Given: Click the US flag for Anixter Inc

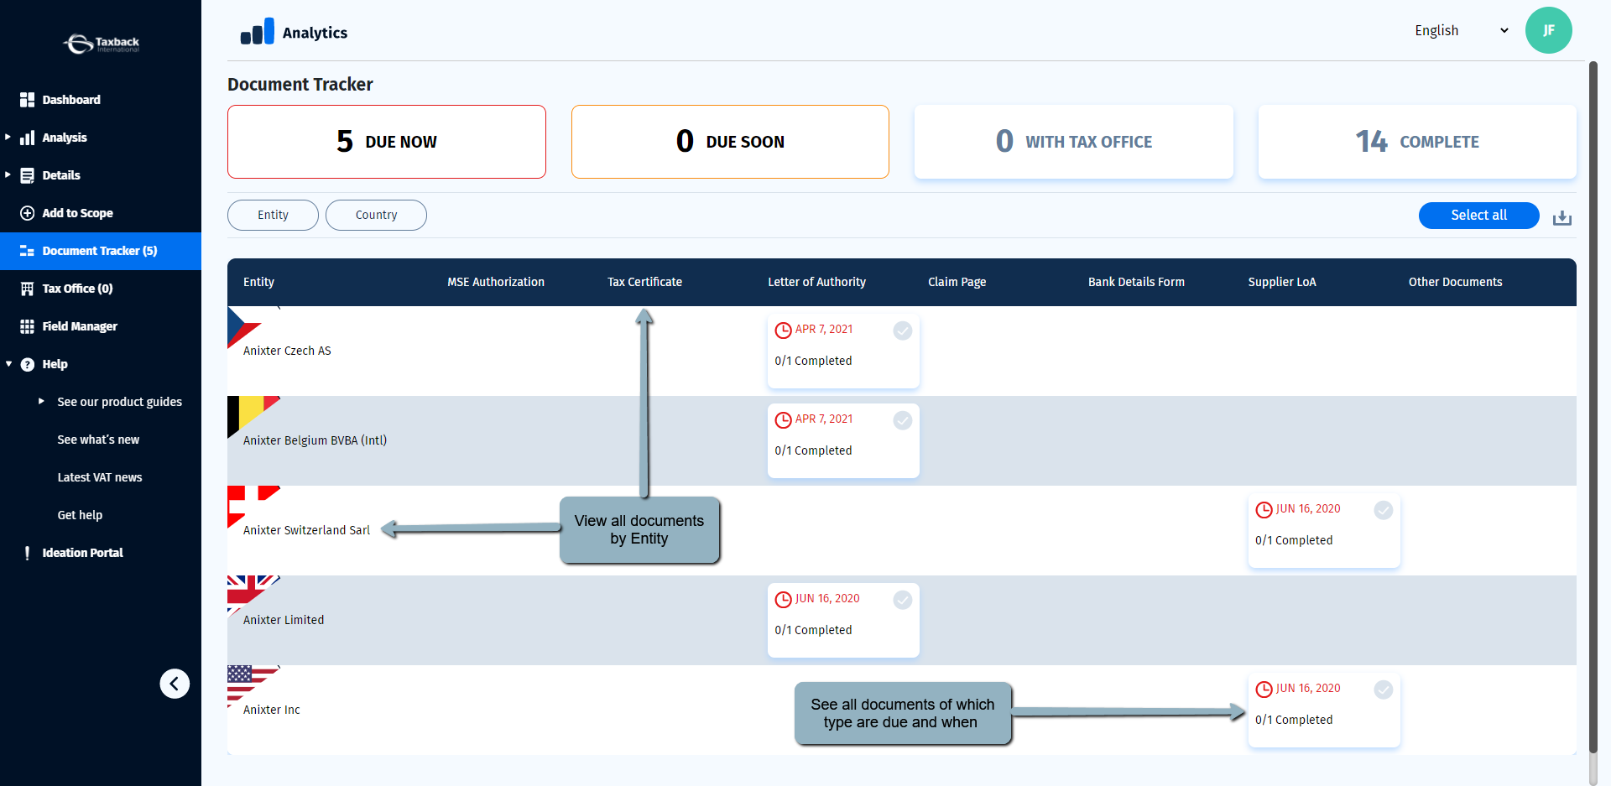Looking at the screenshot, I should [253, 685].
